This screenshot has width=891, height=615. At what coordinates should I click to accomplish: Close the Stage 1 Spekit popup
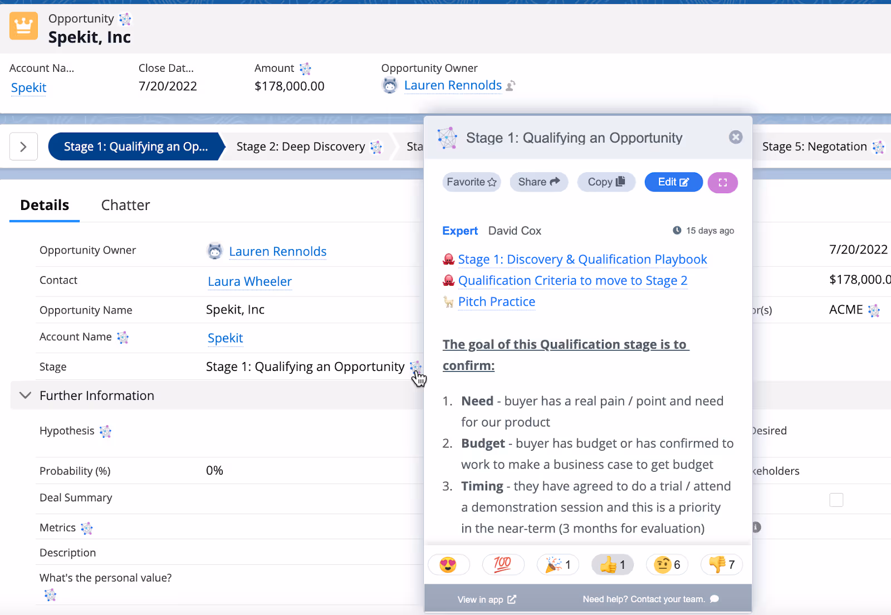736,137
